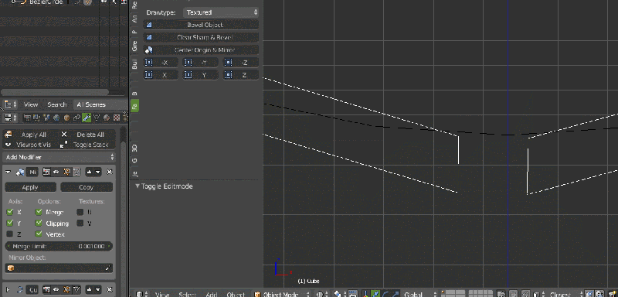
Task: Click the Viewport Vis button
Action: (x=32, y=145)
